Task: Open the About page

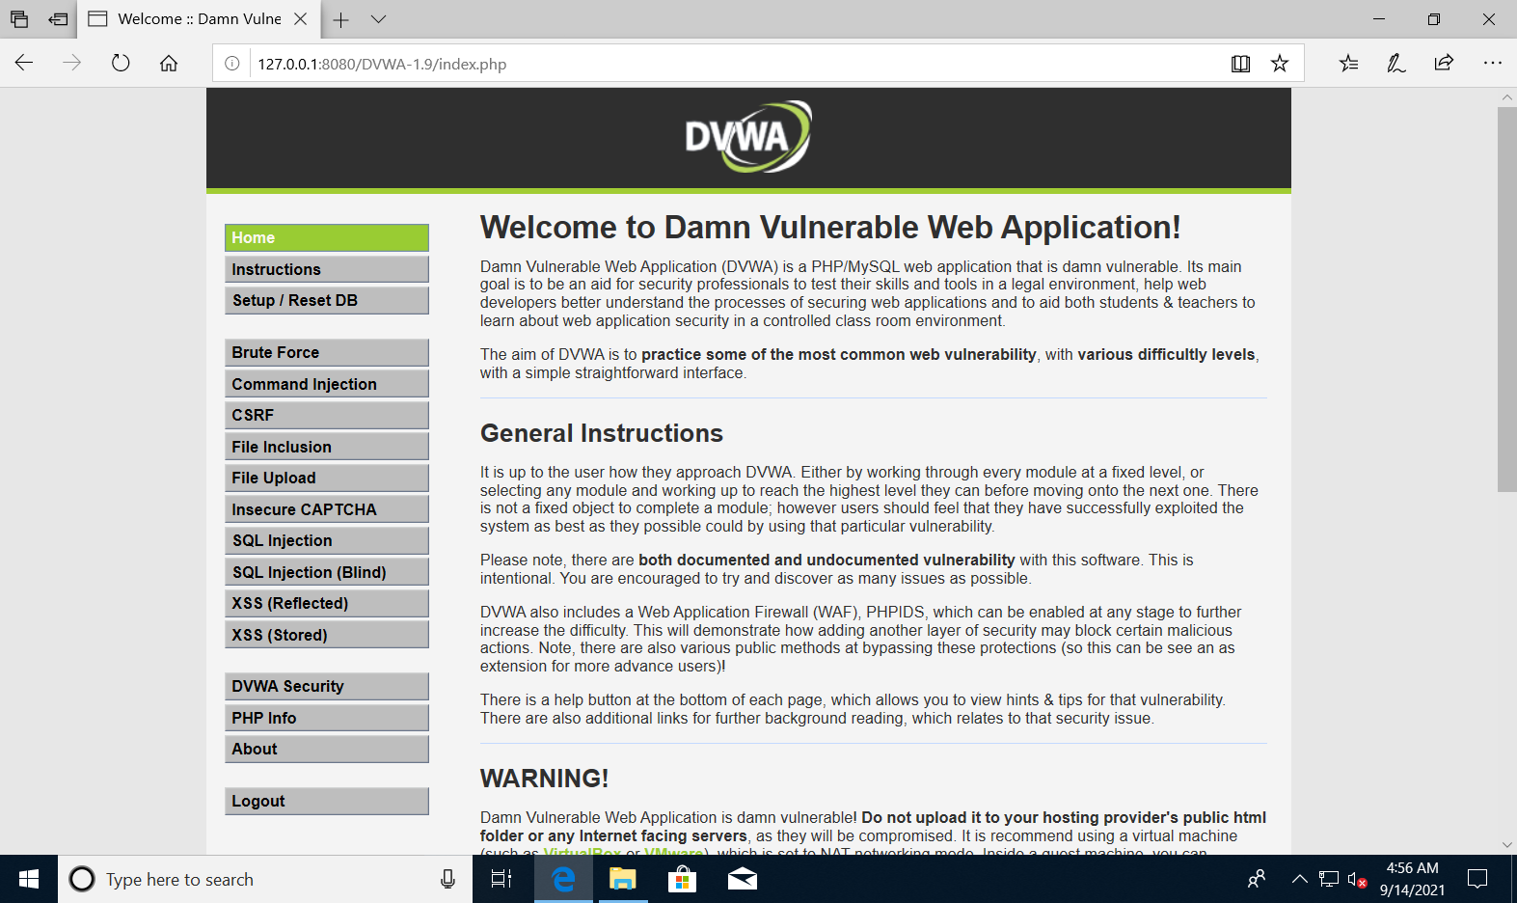Action: click(327, 749)
